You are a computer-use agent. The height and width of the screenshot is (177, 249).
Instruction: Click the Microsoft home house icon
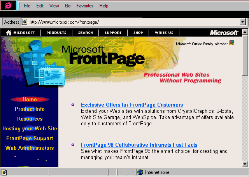point(9,33)
